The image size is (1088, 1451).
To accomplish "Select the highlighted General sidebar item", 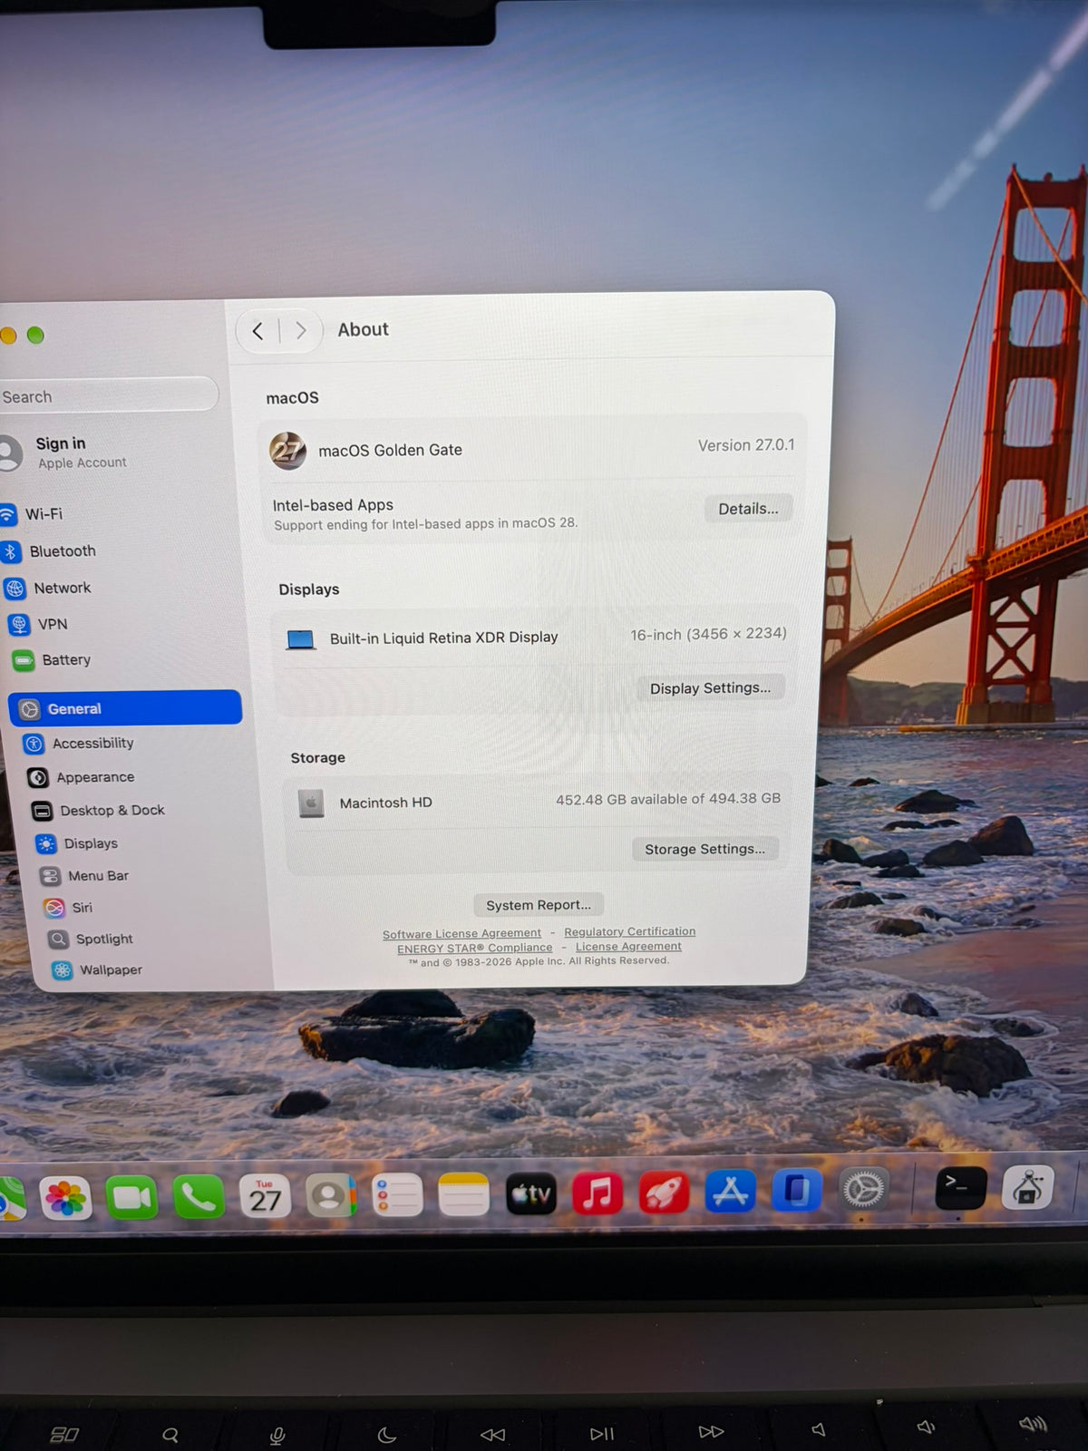I will (125, 708).
